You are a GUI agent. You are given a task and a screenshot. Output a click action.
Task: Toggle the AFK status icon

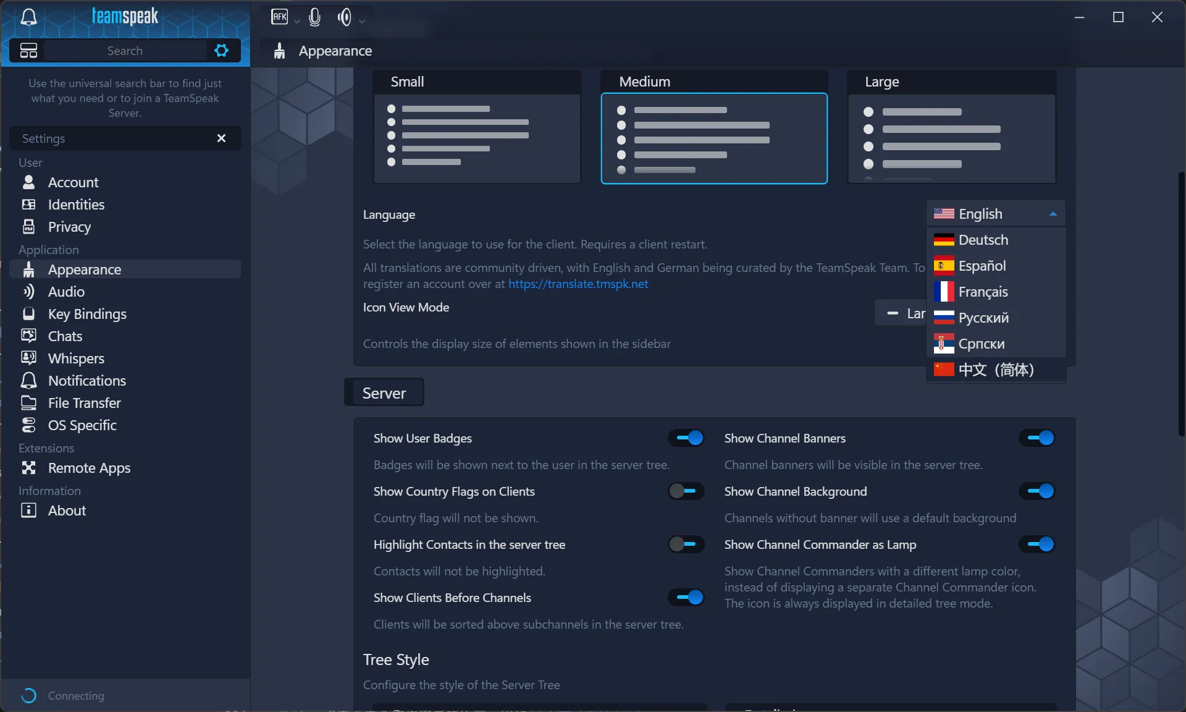pos(279,17)
